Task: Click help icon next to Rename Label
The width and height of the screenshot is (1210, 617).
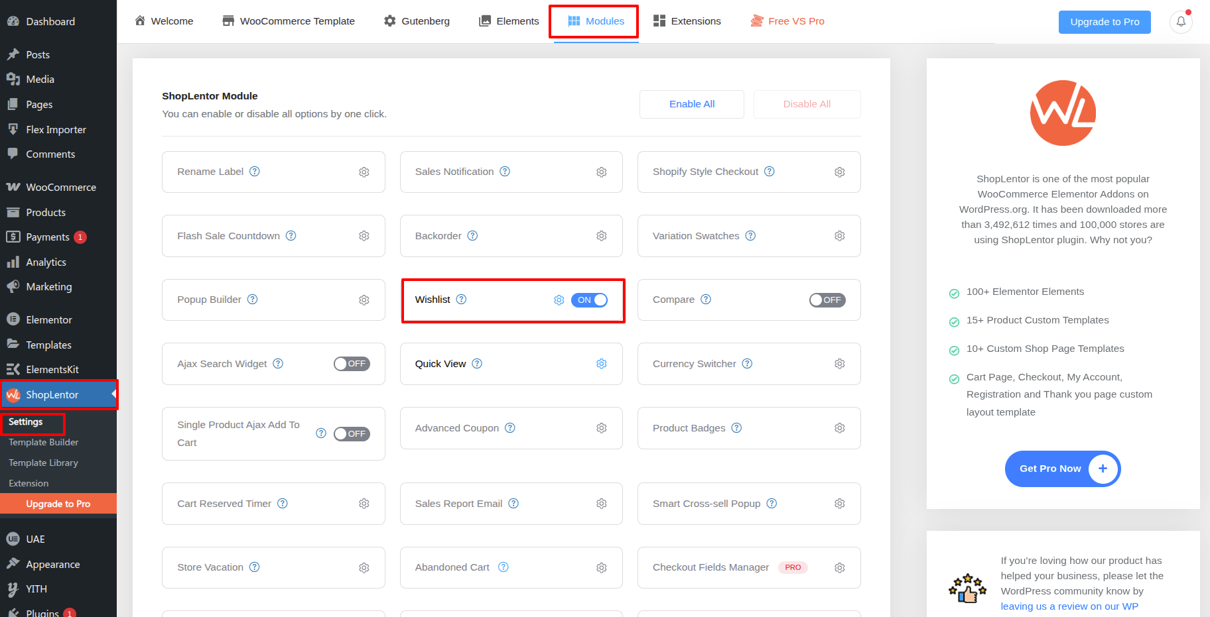Action: 255,172
